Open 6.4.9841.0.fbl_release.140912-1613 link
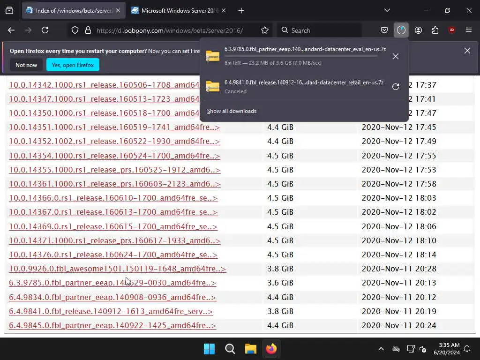Screen dimensions: 480x360 pyautogui.click(x=111, y=311)
